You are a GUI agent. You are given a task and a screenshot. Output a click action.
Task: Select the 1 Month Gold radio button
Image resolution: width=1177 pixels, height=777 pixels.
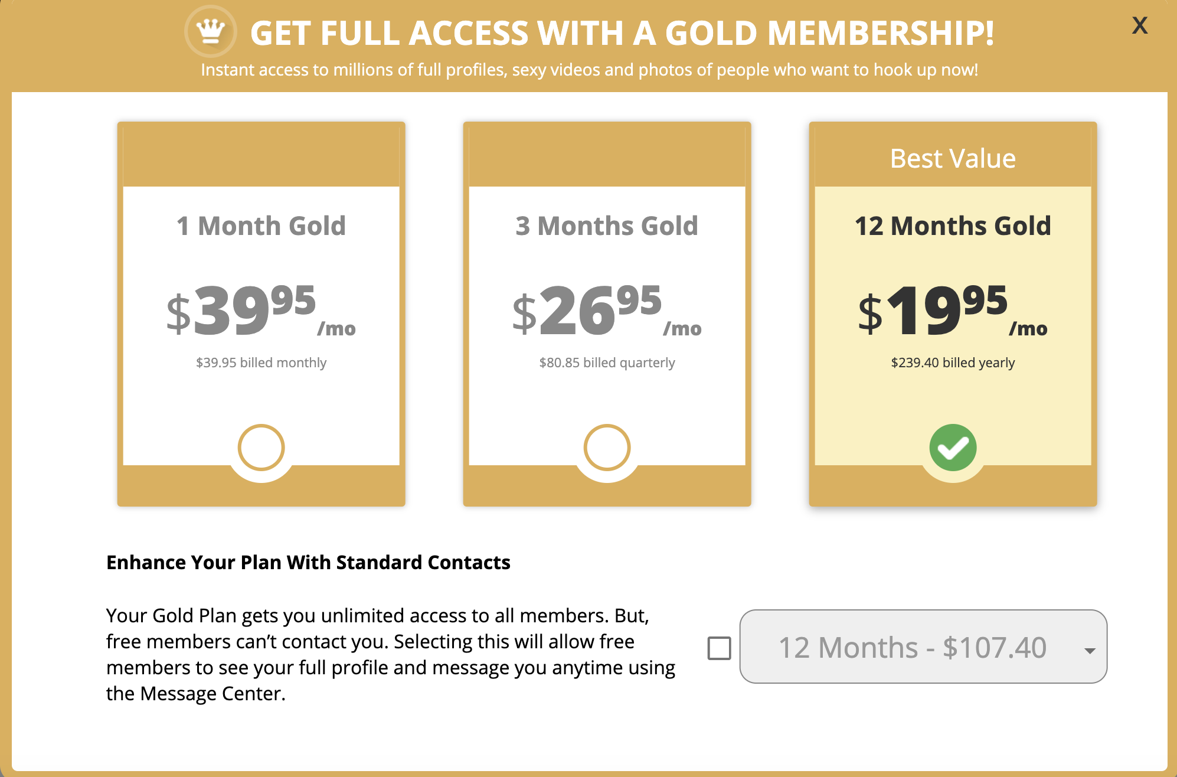coord(261,448)
